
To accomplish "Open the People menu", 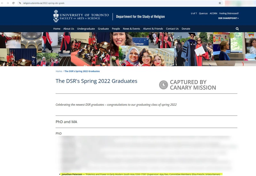I will [116, 29].
